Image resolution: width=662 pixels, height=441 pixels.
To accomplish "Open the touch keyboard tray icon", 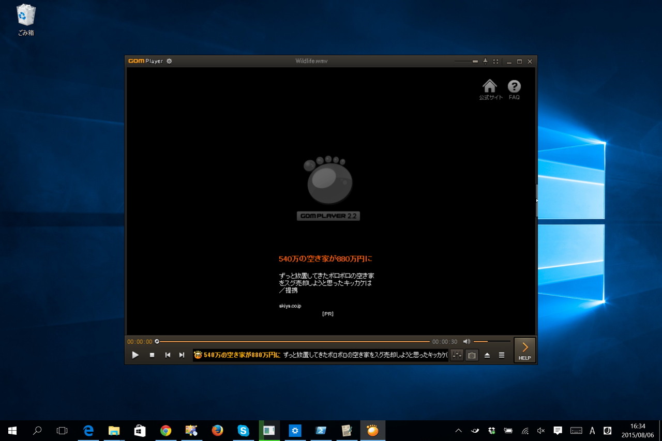I will (576, 431).
